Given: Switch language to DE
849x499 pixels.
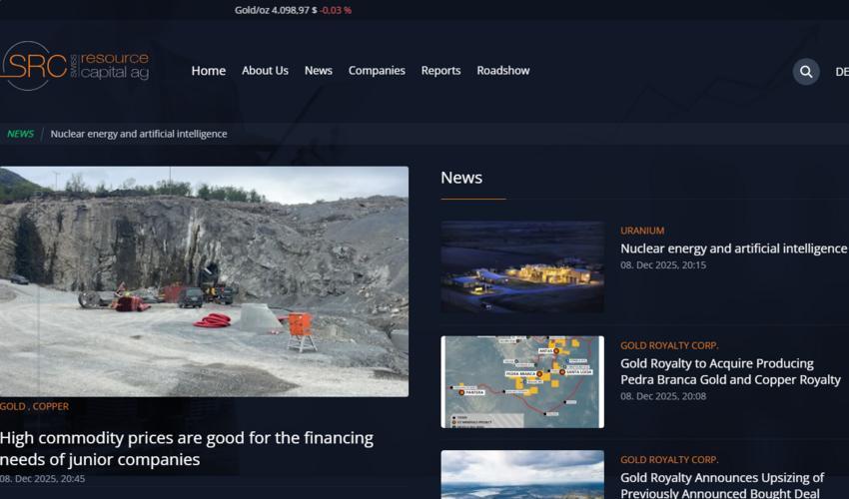Looking at the screenshot, I should point(842,72).
